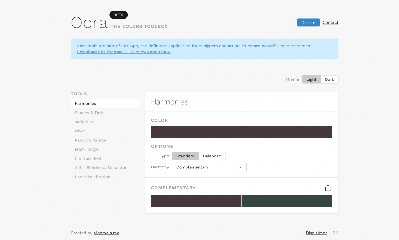Viewport: 399px width, 240px height.
Task: Switch theme to Light
Action: click(x=311, y=79)
